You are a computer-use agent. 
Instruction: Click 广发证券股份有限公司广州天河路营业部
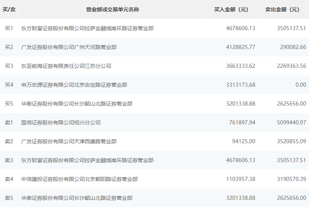point(69,47)
